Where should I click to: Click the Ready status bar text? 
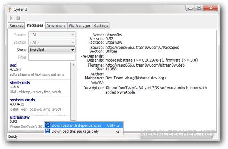13,136
